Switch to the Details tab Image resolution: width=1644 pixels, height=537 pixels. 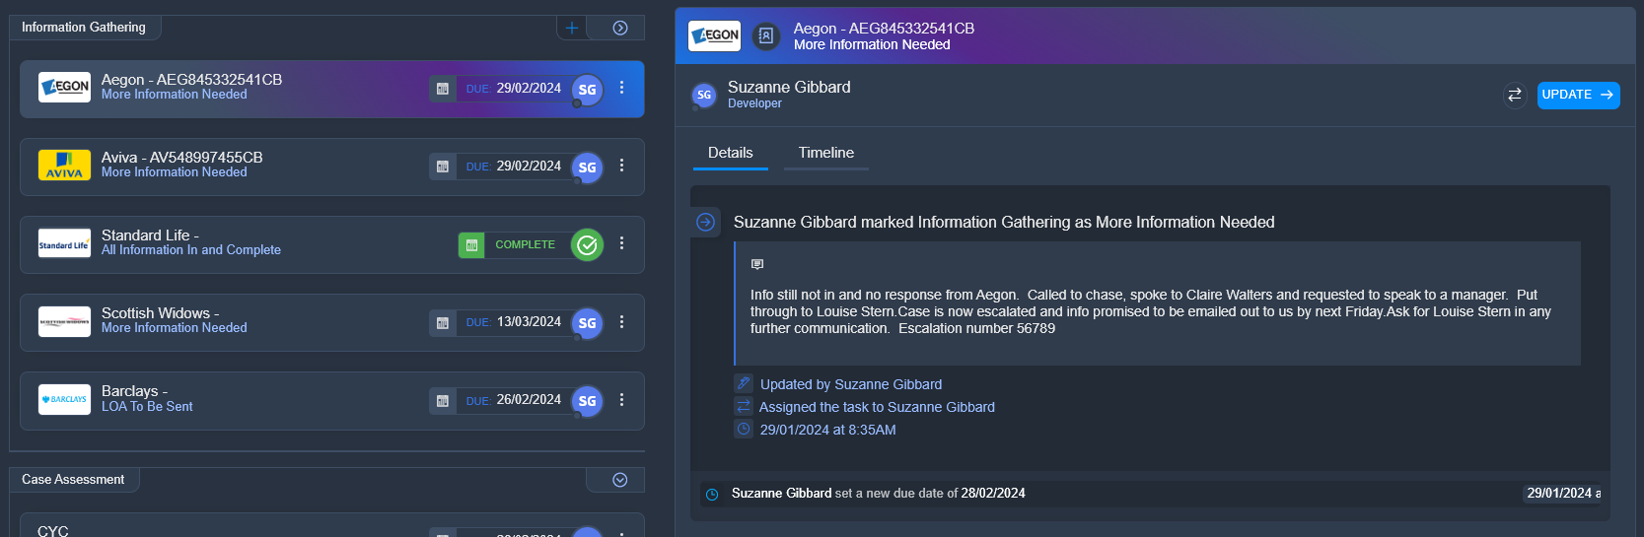point(731,154)
